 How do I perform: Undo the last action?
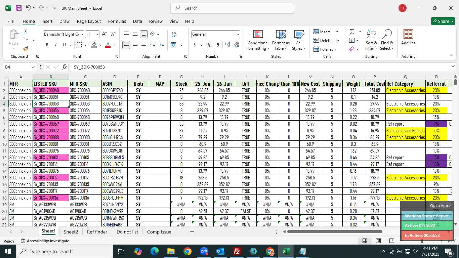coord(29,8)
